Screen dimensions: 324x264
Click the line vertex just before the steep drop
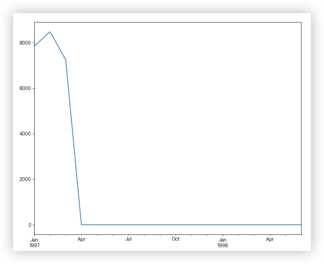[66, 60]
